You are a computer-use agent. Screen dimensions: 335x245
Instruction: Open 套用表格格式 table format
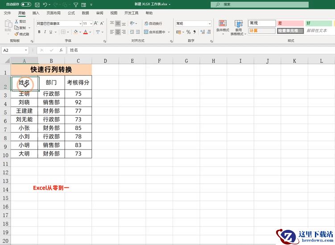coord(238,27)
